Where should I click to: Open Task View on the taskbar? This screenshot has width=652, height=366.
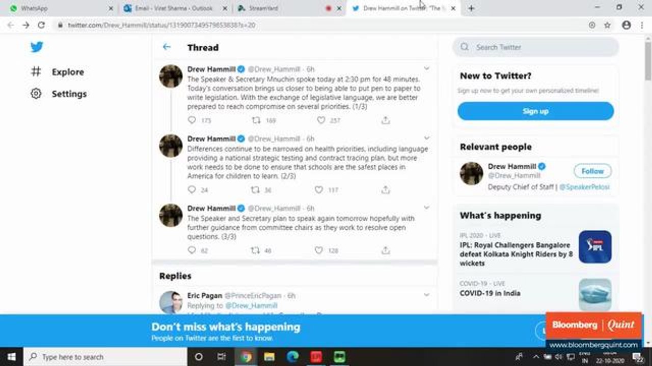pos(222,357)
